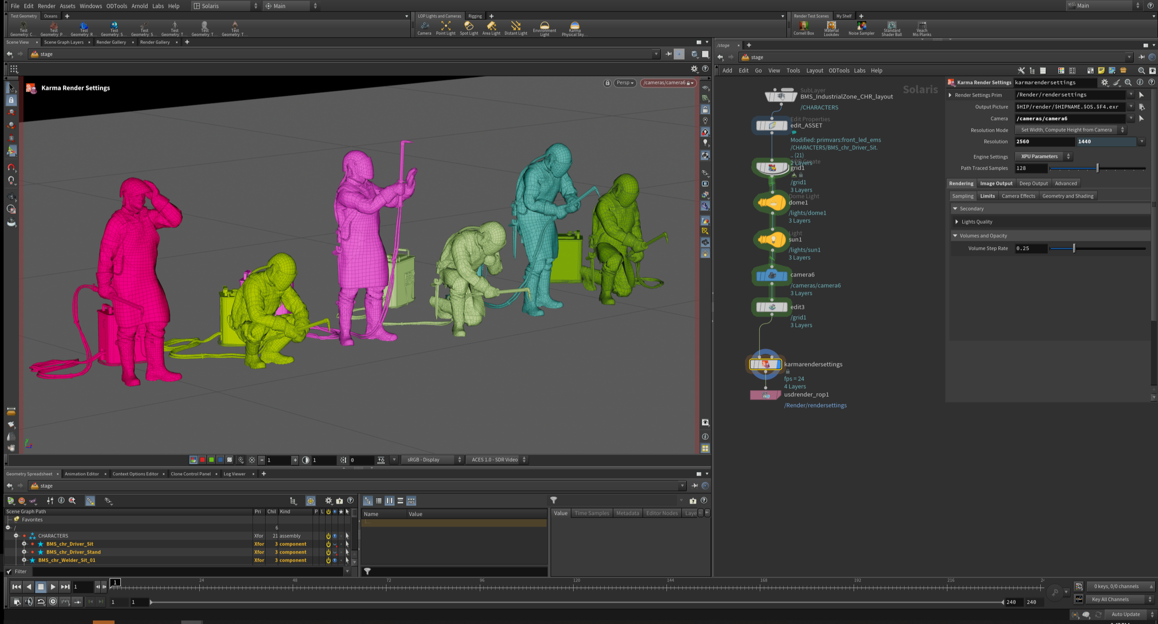Click the Path Traced Samples slider

point(1097,168)
